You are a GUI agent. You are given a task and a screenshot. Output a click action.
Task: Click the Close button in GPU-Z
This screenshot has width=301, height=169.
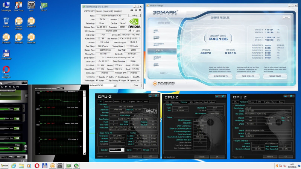pos(136,85)
